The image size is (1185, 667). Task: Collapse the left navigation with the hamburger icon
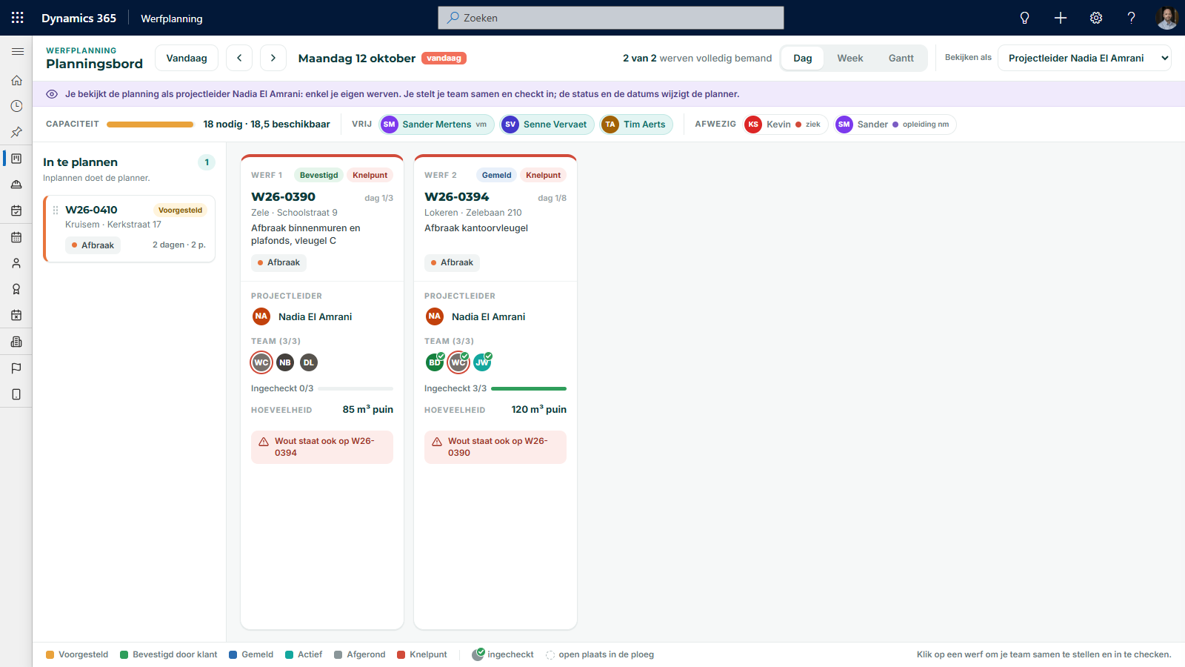17,52
